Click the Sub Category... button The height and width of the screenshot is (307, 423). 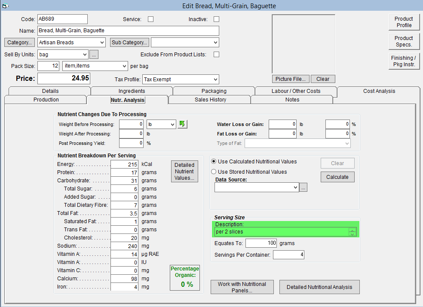[x=129, y=43]
